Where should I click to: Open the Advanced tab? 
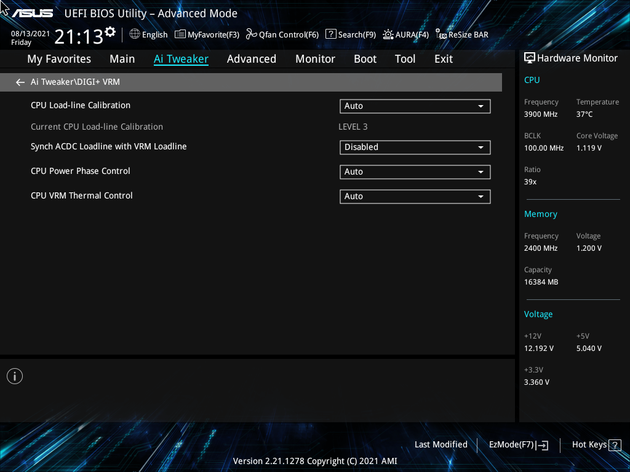pos(252,59)
